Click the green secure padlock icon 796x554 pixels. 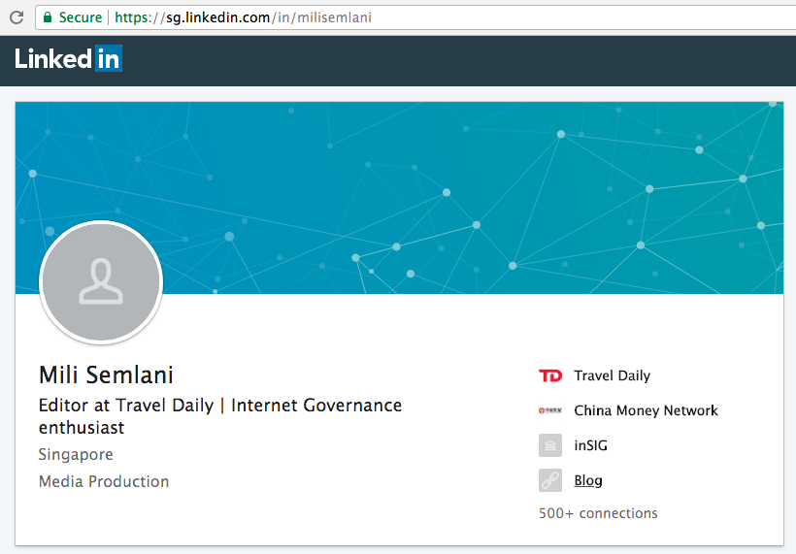click(x=46, y=17)
